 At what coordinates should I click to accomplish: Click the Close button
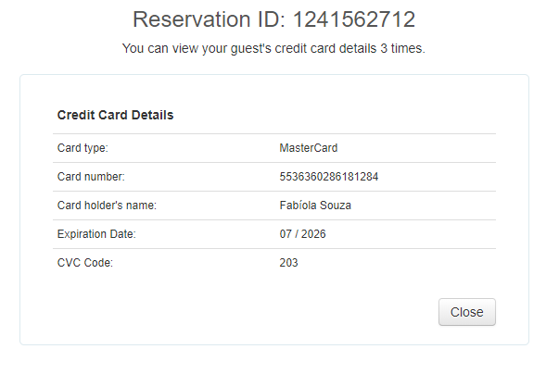[x=466, y=312]
